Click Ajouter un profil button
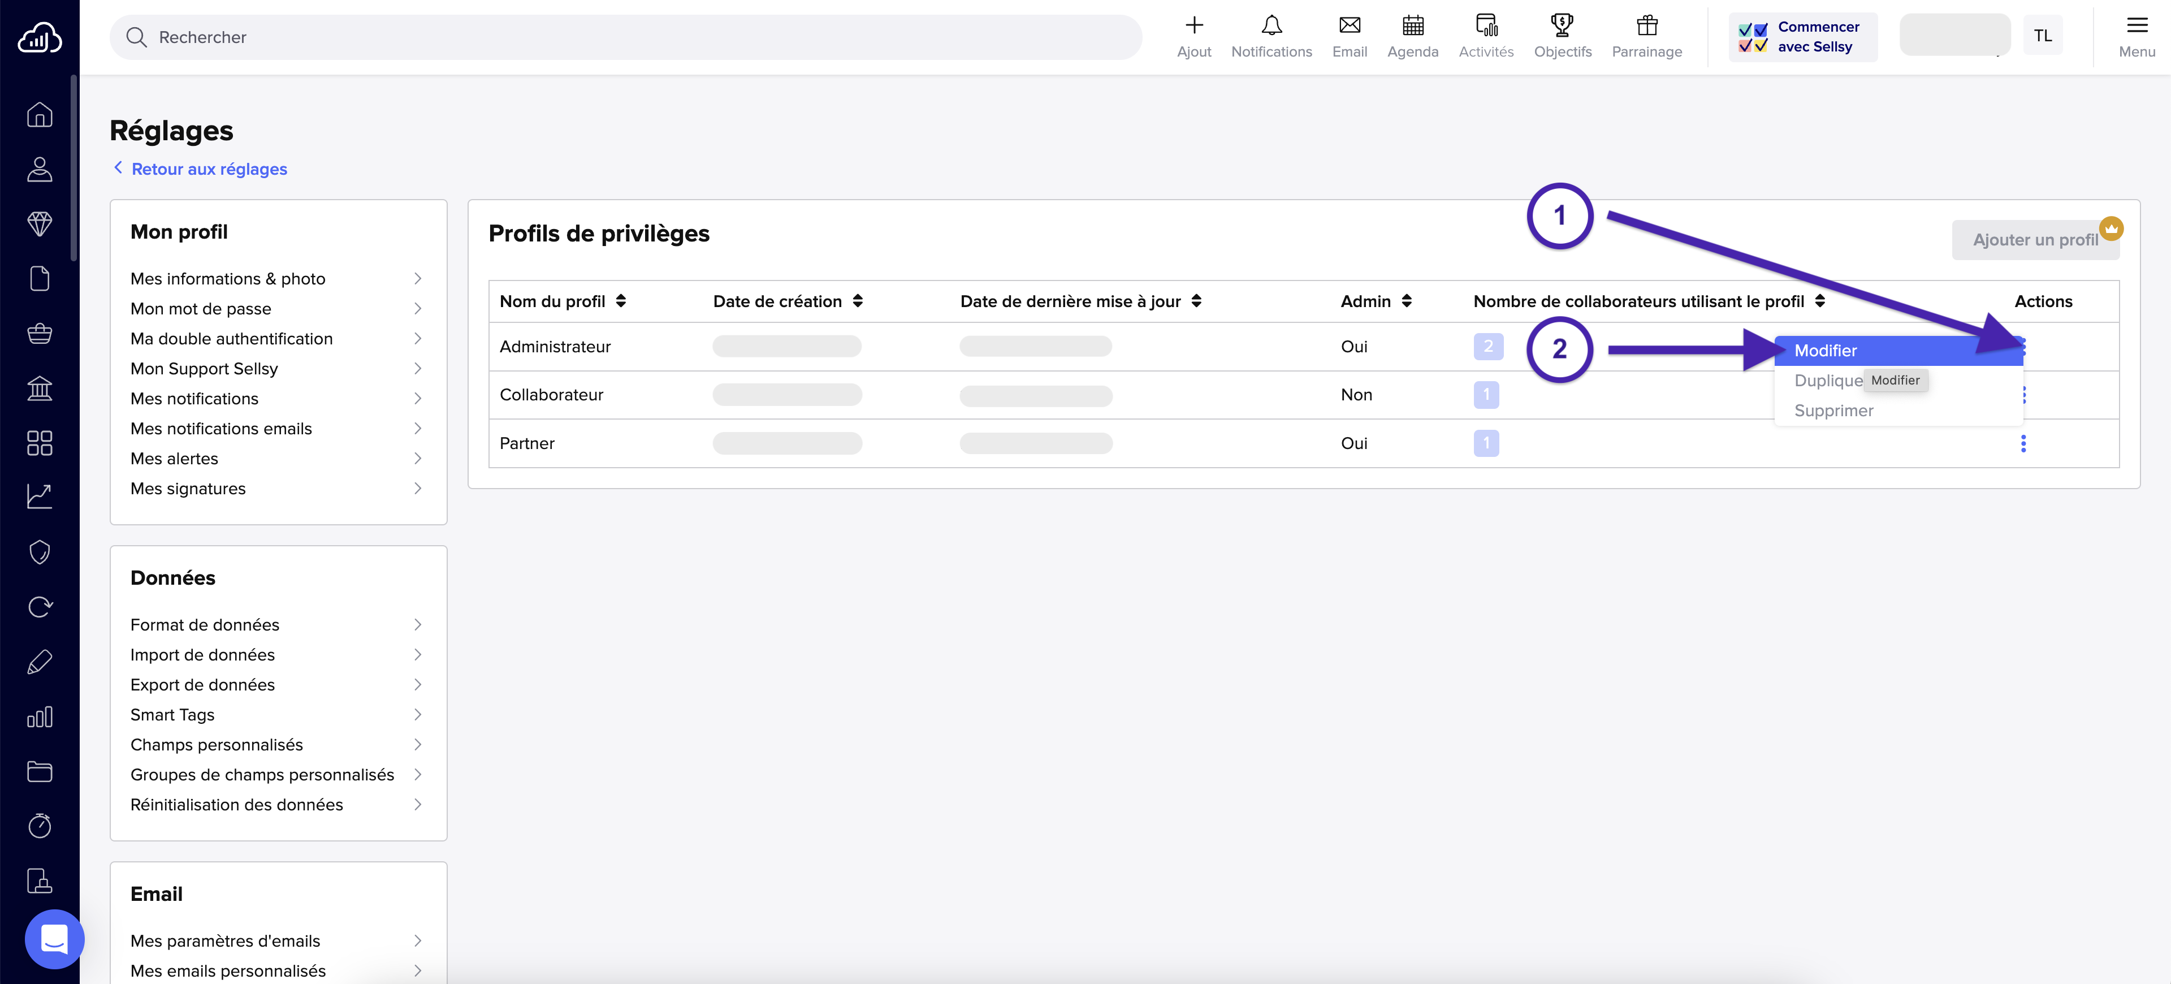Viewport: 2171px width, 984px height. (x=2035, y=239)
